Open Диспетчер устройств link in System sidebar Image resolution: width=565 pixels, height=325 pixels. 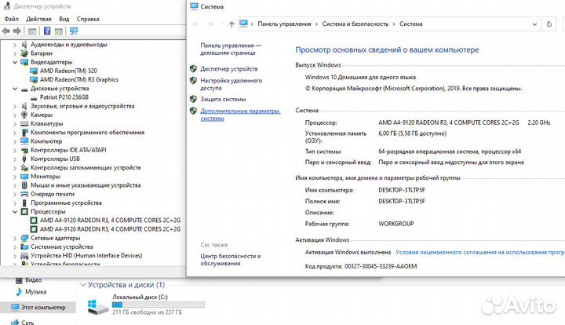tap(229, 69)
